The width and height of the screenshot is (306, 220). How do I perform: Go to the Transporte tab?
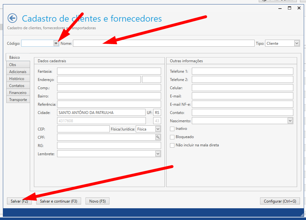(18, 100)
